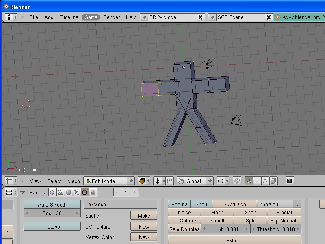Open the SCE:Scene selector arrows
Screen dimensions: 325x244
point(212,17)
